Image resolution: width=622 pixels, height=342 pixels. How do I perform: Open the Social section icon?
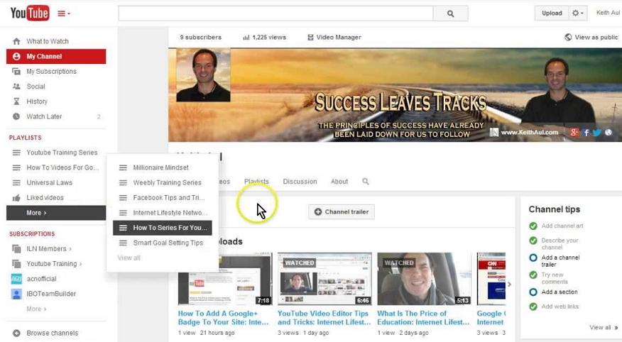[x=16, y=87]
